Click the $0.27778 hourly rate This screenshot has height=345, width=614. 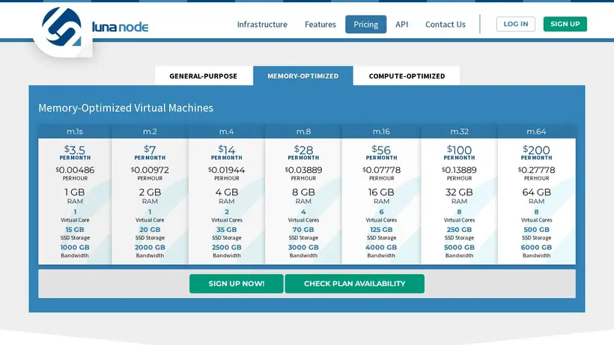(x=536, y=170)
